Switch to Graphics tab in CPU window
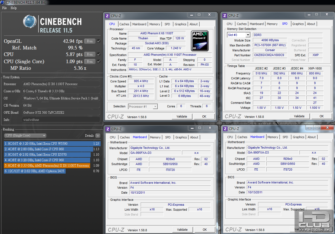Viewport: 335px width, 234px height. point(181,24)
